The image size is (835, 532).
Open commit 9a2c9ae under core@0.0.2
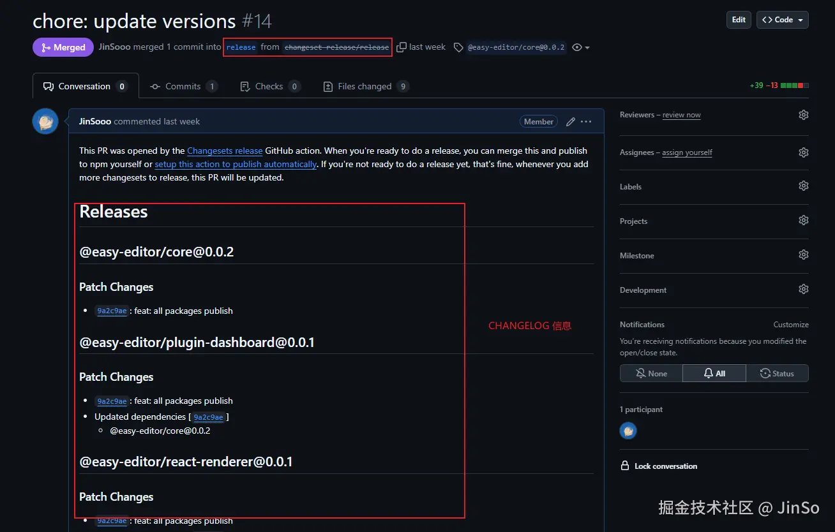(x=112, y=311)
